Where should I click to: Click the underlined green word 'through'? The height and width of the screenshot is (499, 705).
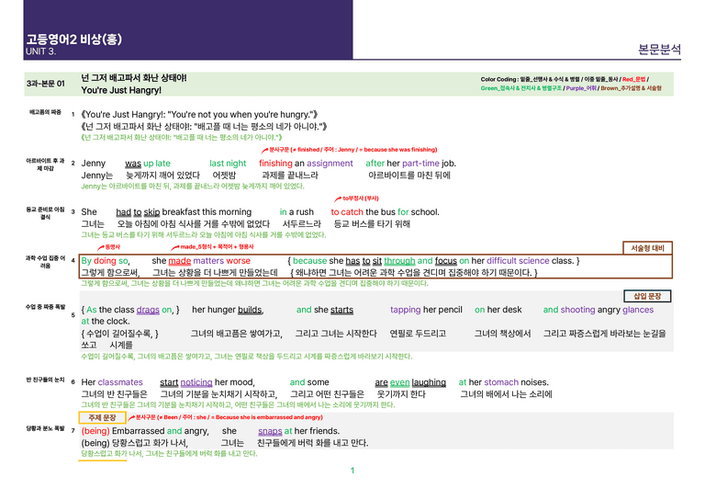tap(399, 261)
